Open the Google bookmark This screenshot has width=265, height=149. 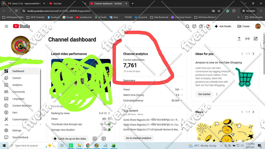pyautogui.click(x=68, y=17)
